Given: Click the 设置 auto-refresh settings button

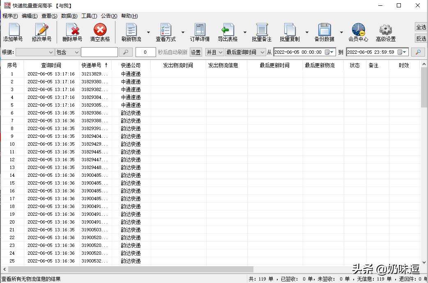Looking at the screenshot, I should [196, 52].
